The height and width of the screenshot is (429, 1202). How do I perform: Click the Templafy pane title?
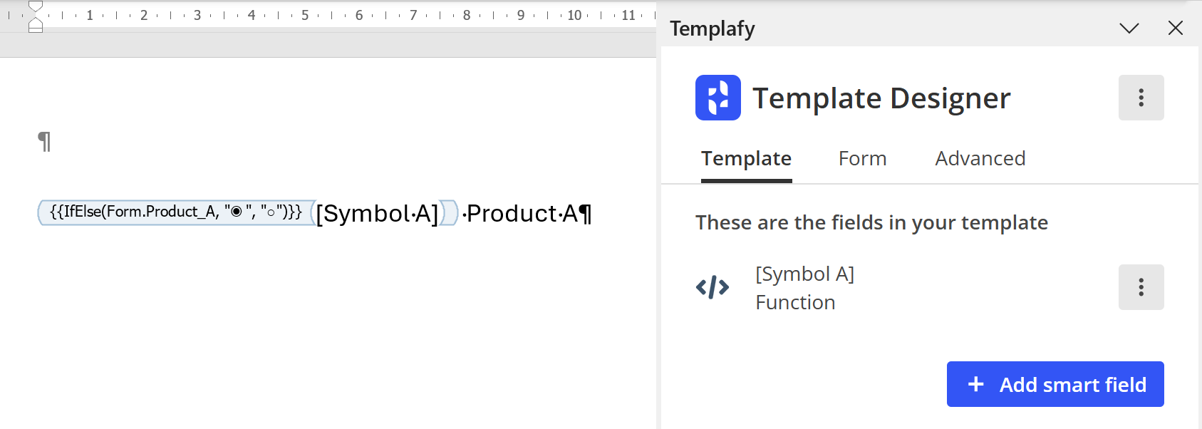(x=712, y=29)
